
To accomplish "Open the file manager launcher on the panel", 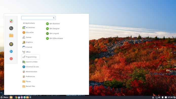I will click(x=27, y=97).
